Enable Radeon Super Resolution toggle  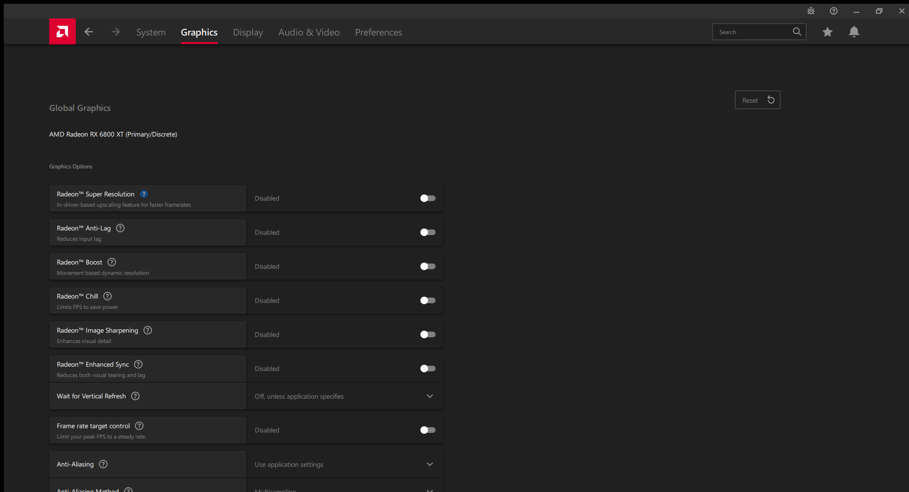[x=428, y=198]
